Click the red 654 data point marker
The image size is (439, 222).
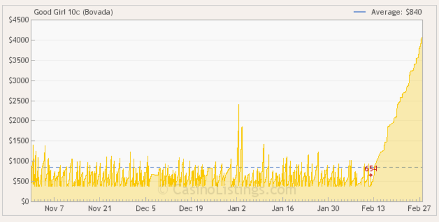click(x=371, y=175)
